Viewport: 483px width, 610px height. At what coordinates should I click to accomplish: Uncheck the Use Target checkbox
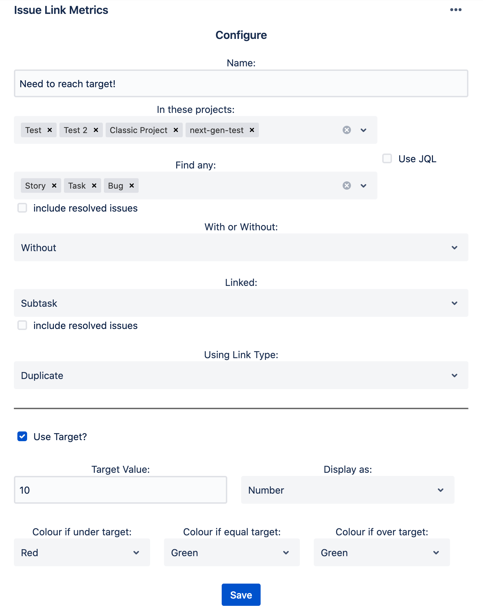point(23,437)
